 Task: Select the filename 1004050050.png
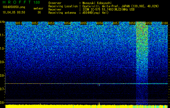(x=14, y=7)
